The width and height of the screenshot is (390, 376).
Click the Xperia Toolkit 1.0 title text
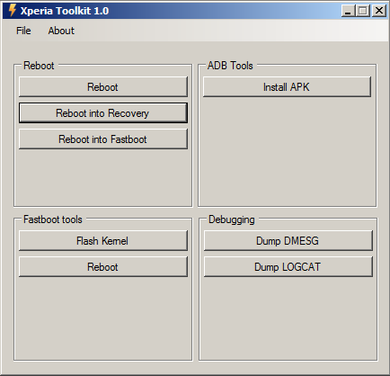pos(65,11)
